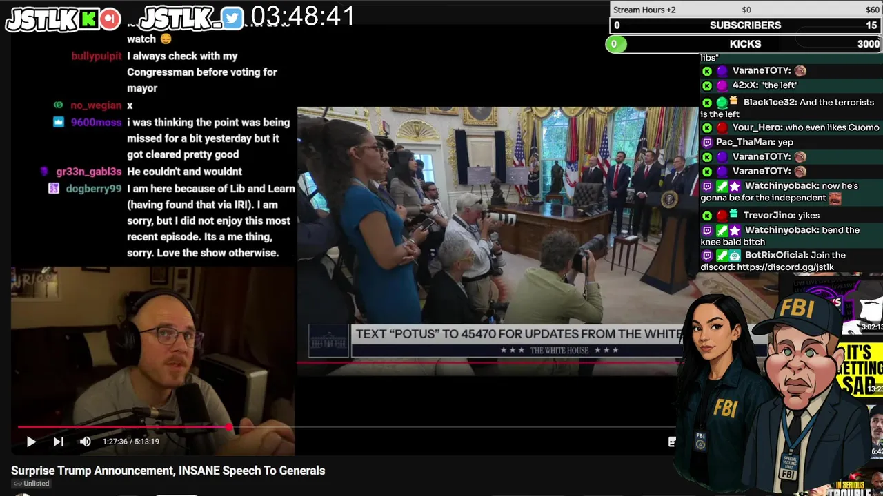This screenshot has width=883, height=496.
Task: Click the 'Stream Hours +2' goal bar
Action: pos(746,10)
